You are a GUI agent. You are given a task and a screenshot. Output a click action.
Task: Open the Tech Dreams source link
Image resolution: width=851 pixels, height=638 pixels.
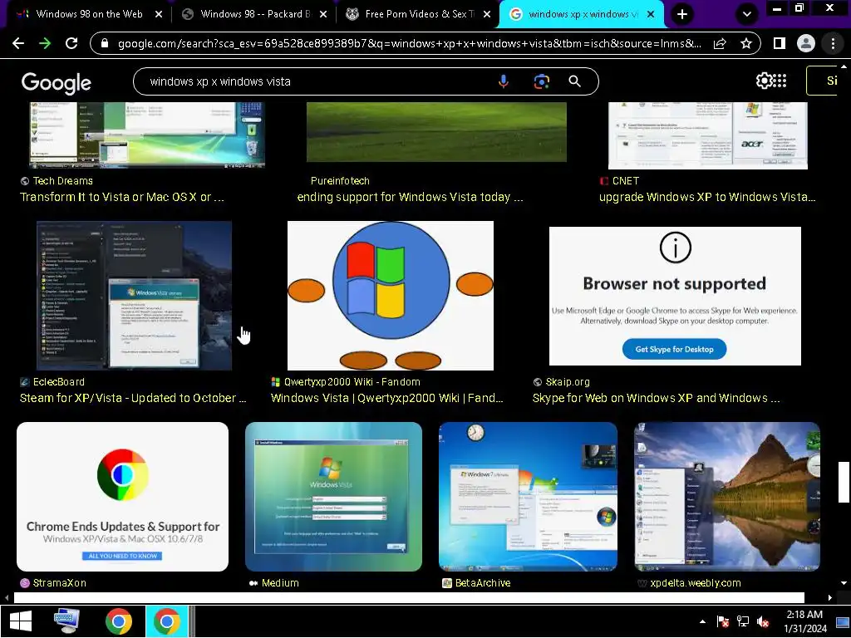click(x=63, y=180)
